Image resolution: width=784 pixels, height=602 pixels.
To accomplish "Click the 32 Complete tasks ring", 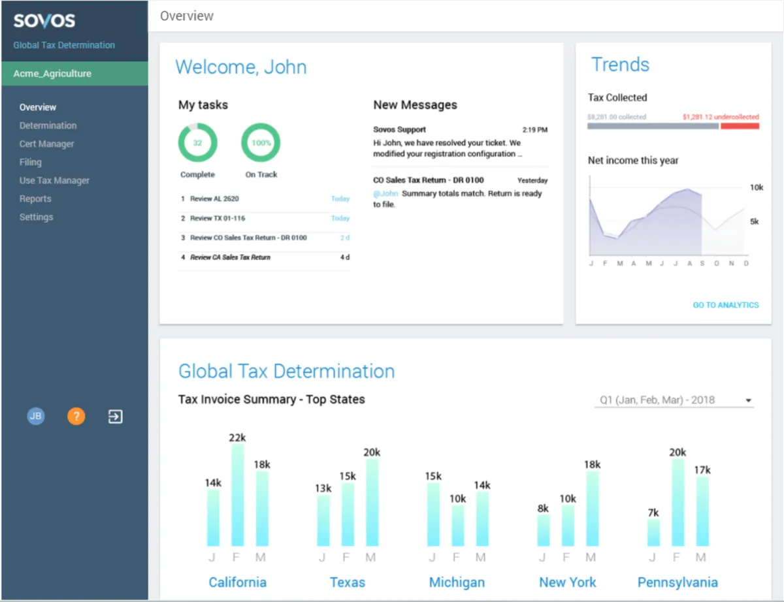I will (x=197, y=142).
